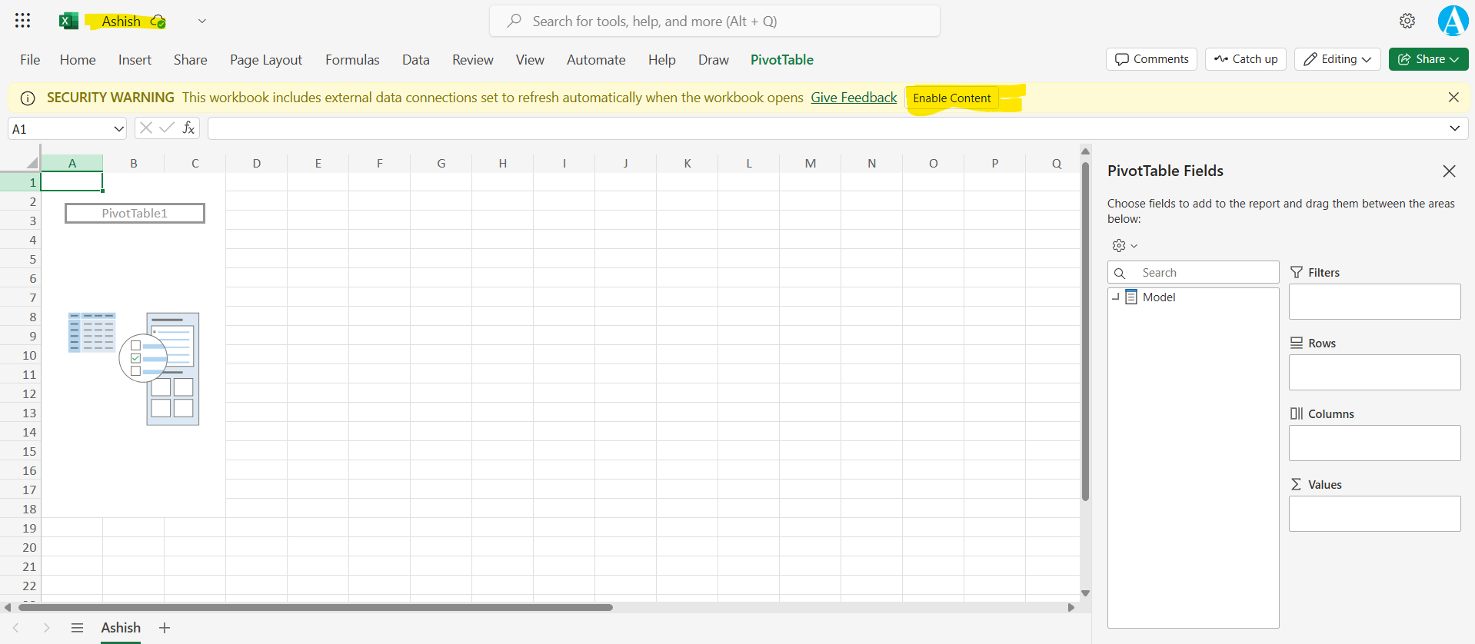Add a new sheet with plus icon

[165, 628]
